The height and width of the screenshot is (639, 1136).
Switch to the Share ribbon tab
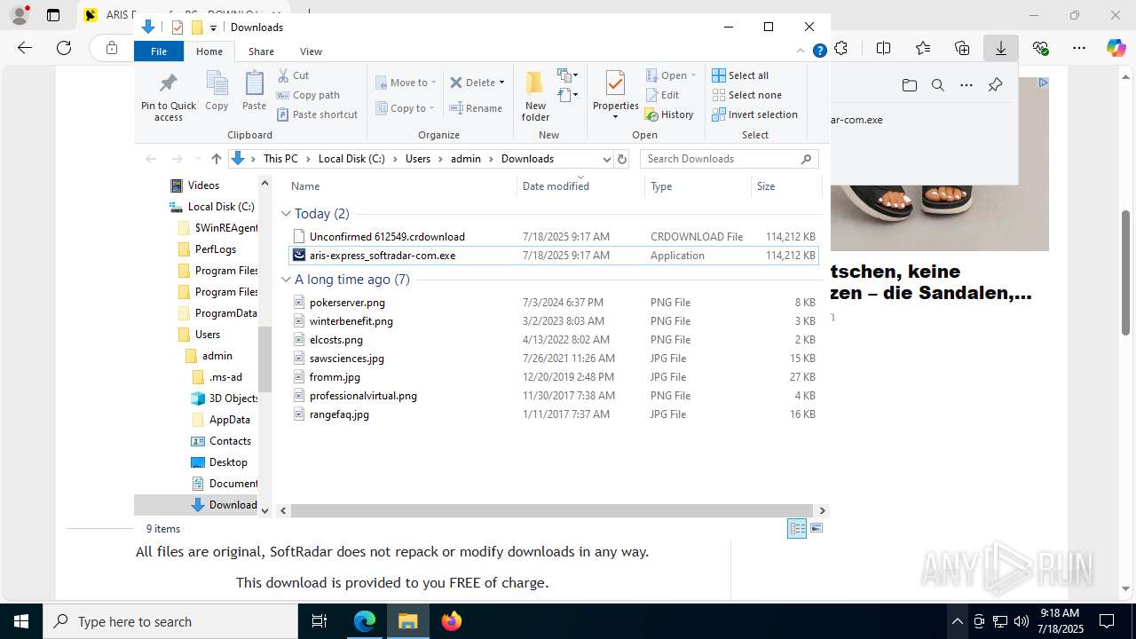point(261,51)
